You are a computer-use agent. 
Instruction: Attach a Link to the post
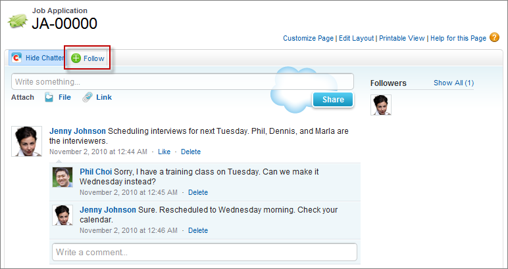[104, 97]
